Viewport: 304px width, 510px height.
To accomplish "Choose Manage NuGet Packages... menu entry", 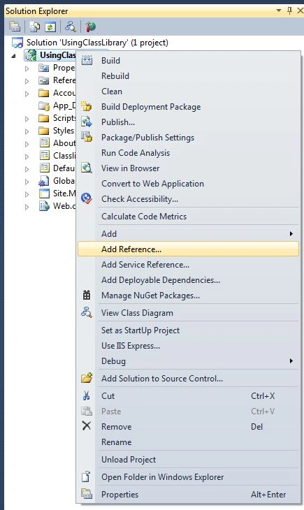I will (188, 296).
